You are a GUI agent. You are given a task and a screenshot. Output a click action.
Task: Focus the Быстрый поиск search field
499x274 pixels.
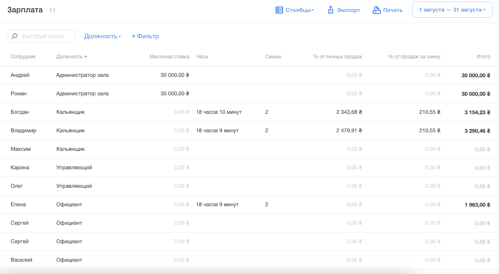pyautogui.click(x=42, y=36)
